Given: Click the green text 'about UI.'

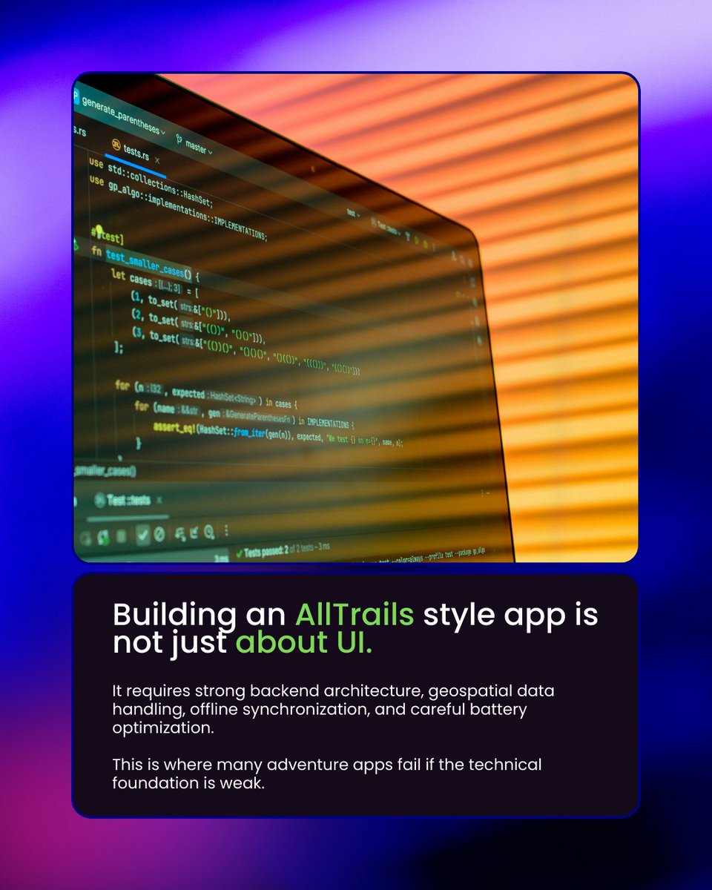Looking at the screenshot, I should coord(304,643).
